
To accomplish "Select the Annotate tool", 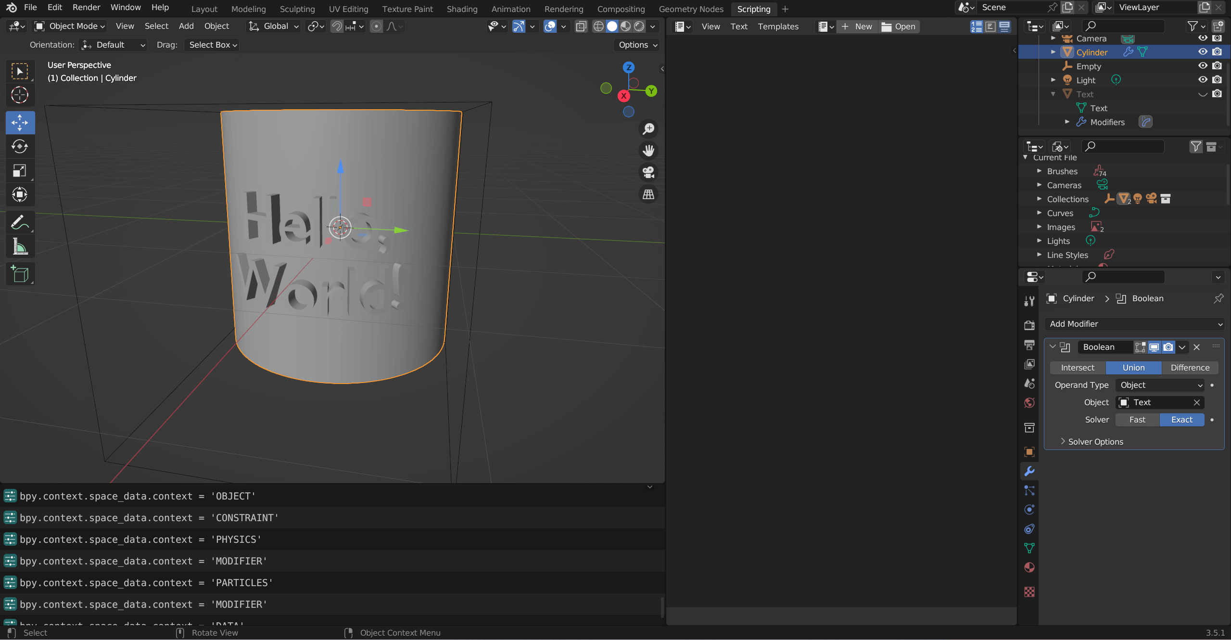I will tap(20, 222).
